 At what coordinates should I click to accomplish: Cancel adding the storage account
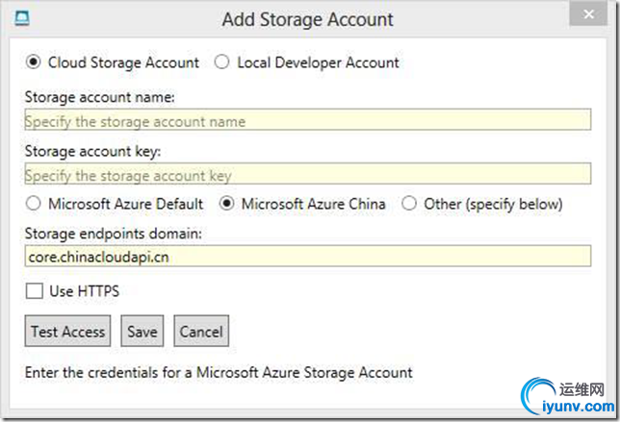point(201,332)
